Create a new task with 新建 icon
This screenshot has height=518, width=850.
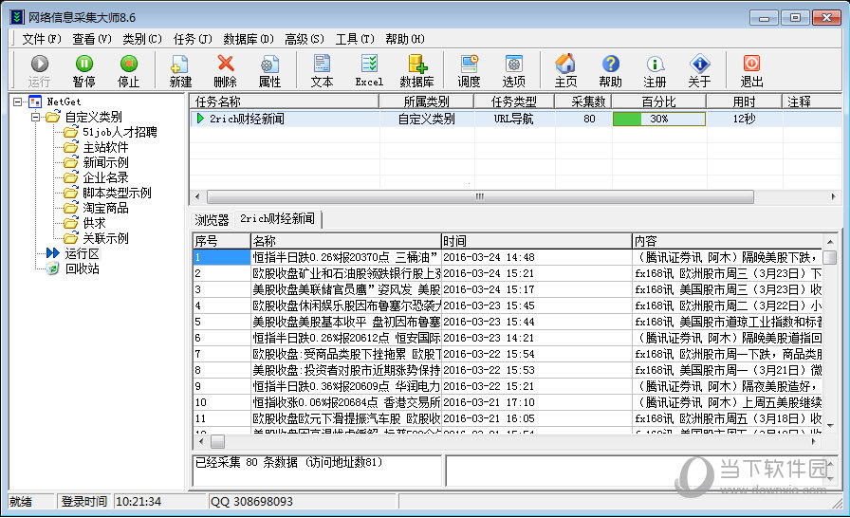(x=180, y=69)
